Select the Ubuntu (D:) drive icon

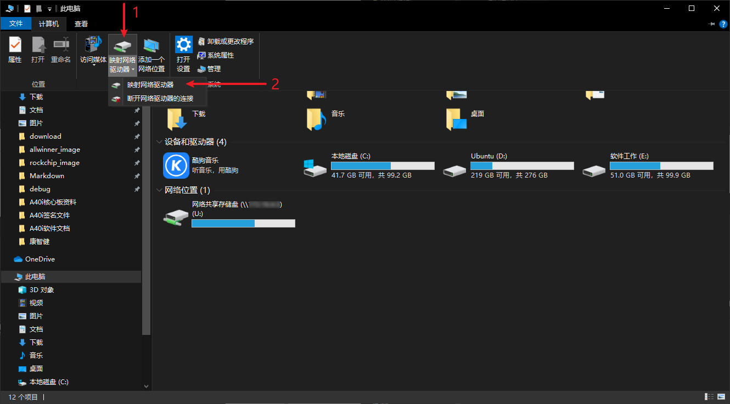(x=454, y=170)
